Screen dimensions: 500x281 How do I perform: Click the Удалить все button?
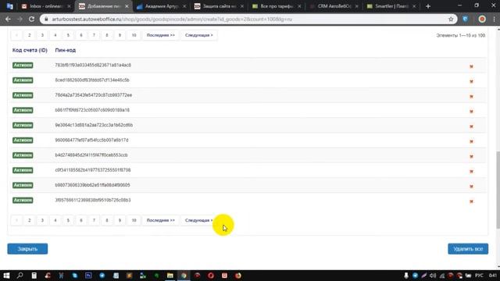point(468,249)
